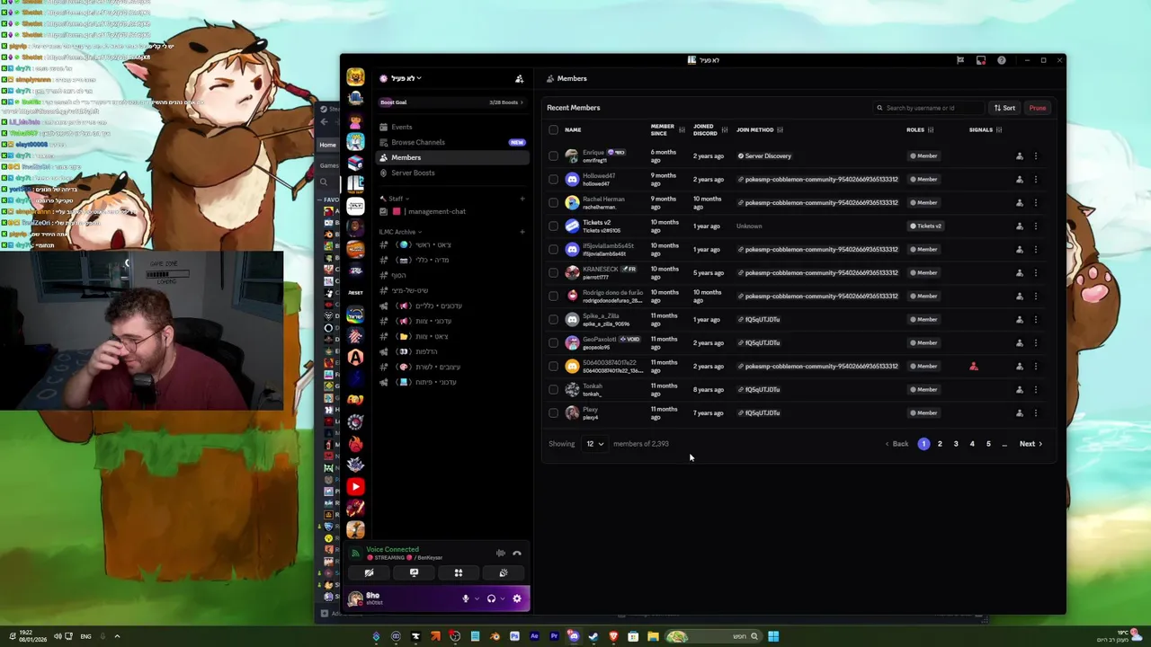Open more options for Enrique's row
1151x647 pixels.
click(x=1036, y=156)
